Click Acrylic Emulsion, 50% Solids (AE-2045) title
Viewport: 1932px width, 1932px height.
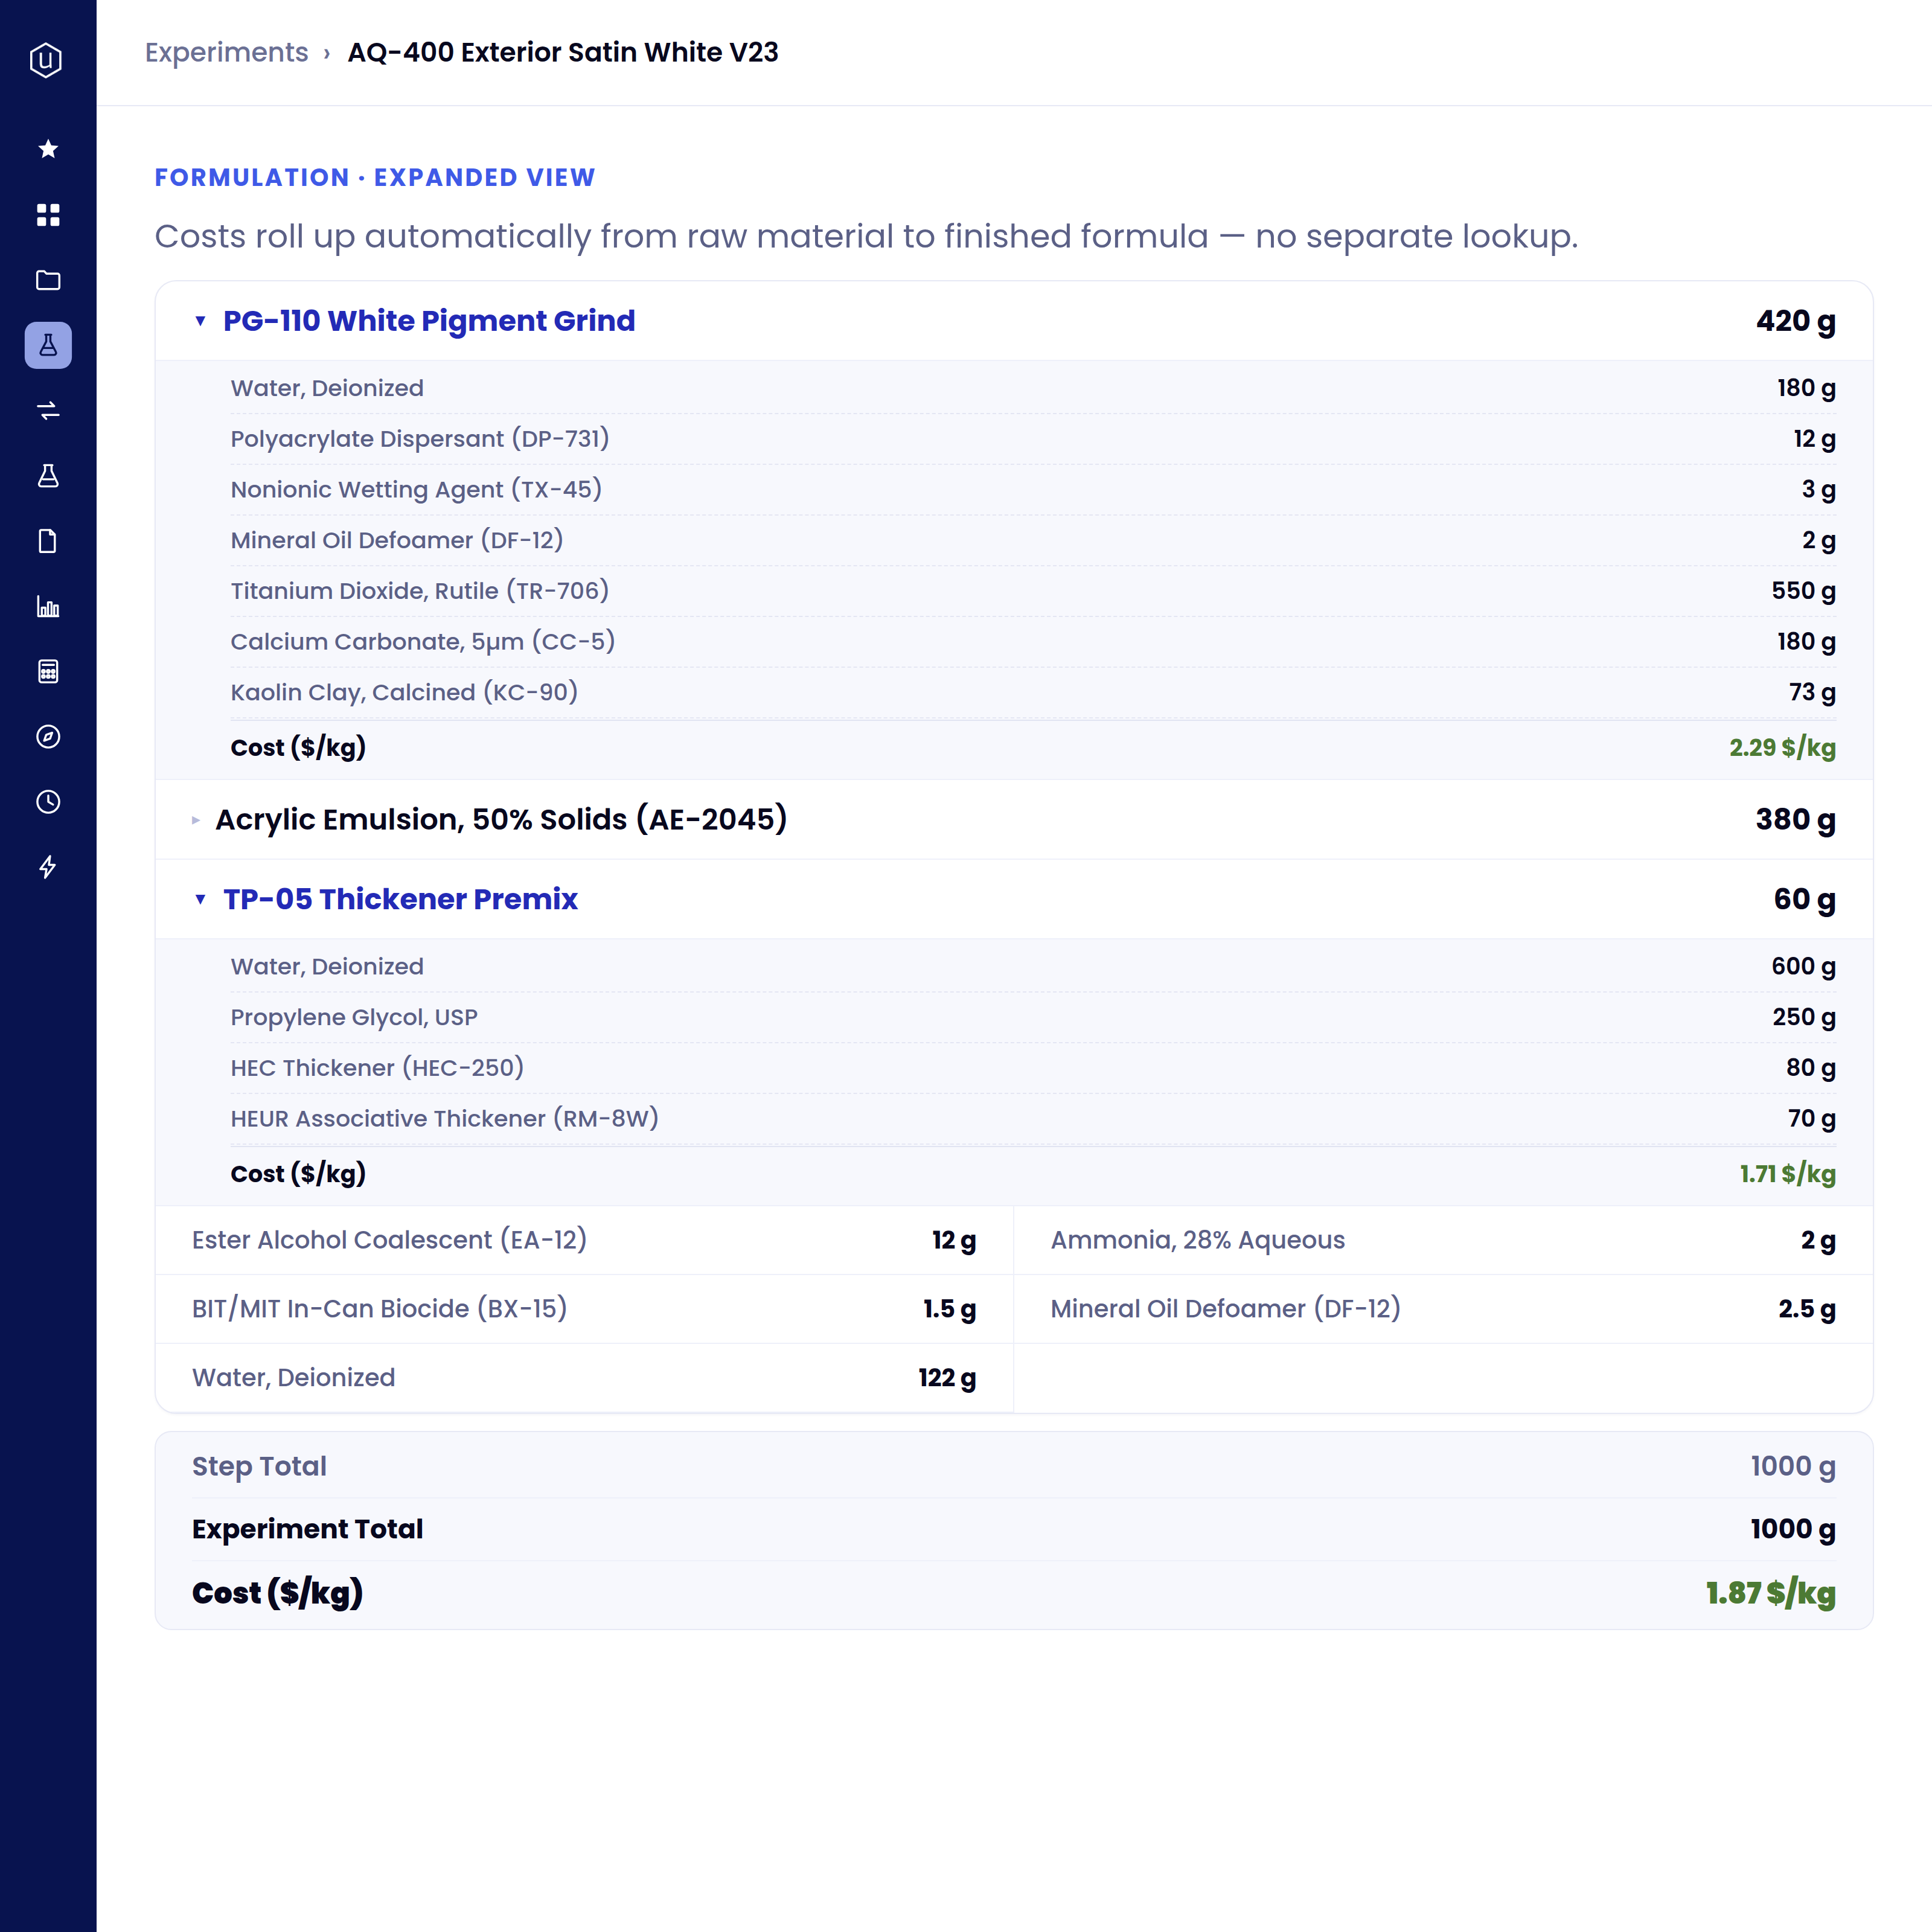pos(501,820)
